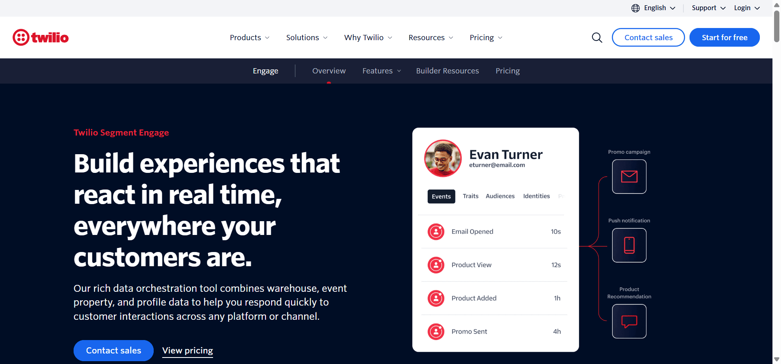Screen dimensions: 781x364
Task: Follow the View pricing link
Action: tap(187, 351)
